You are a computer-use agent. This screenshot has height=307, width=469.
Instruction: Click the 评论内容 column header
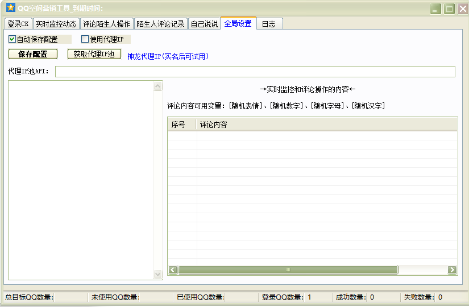pyautogui.click(x=327, y=125)
